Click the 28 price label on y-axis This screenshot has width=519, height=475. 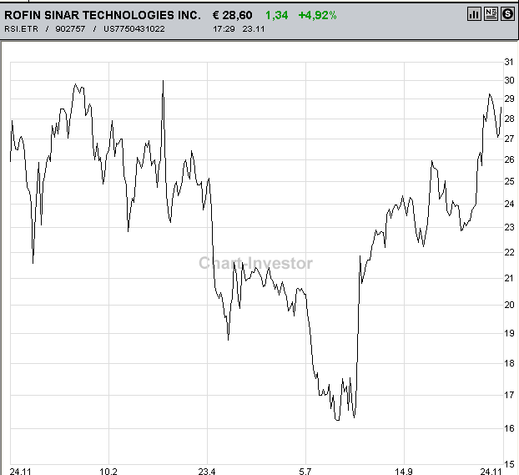509,119
